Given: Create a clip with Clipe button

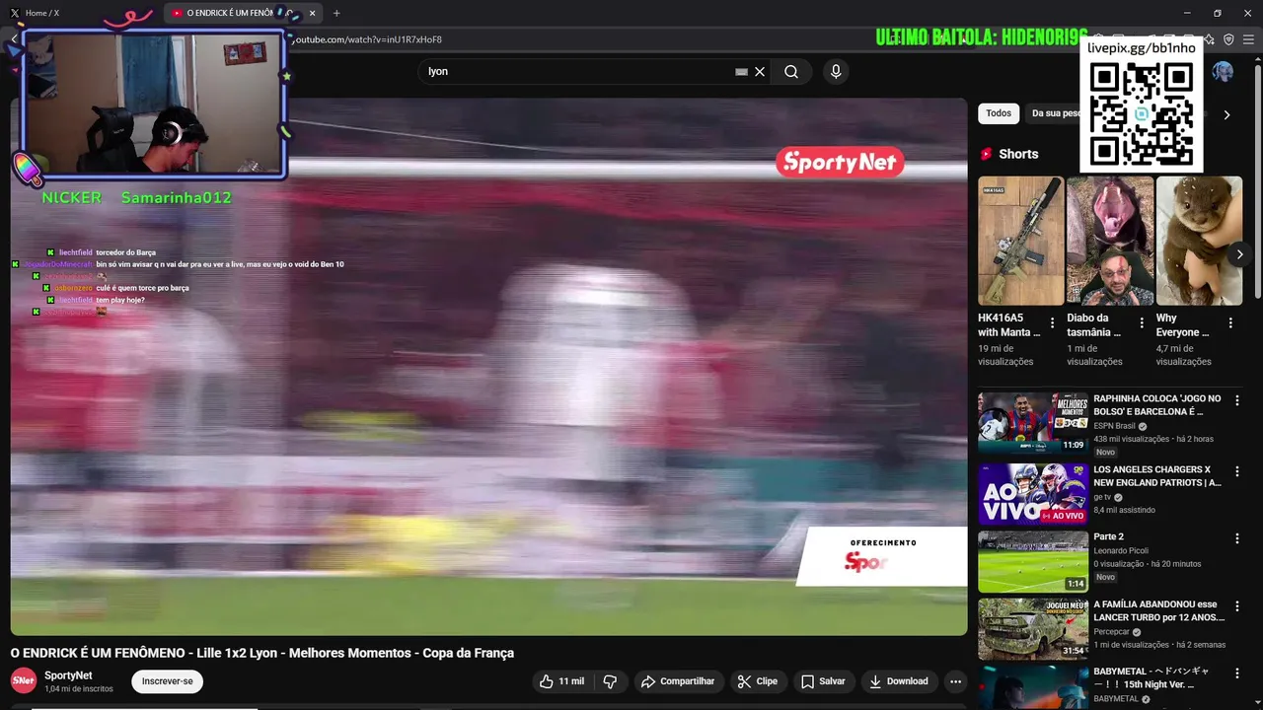Looking at the screenshot, I should pos(758,681).
